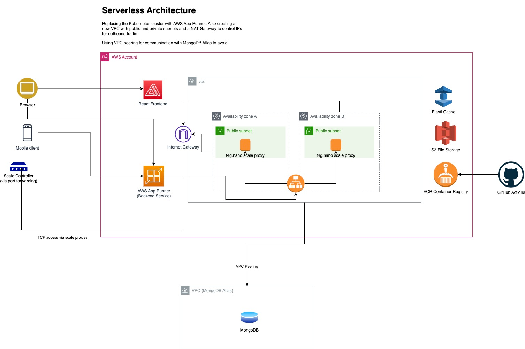Viewport: 525px width, 349px height.
Task: Click the Elasti Cache icon
Action: pyautogui.click(x=443, y=97)
